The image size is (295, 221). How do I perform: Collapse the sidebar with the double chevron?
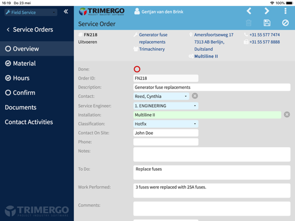[66, 12]
